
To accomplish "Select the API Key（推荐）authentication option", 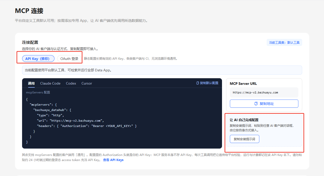I will coord(38,59).
